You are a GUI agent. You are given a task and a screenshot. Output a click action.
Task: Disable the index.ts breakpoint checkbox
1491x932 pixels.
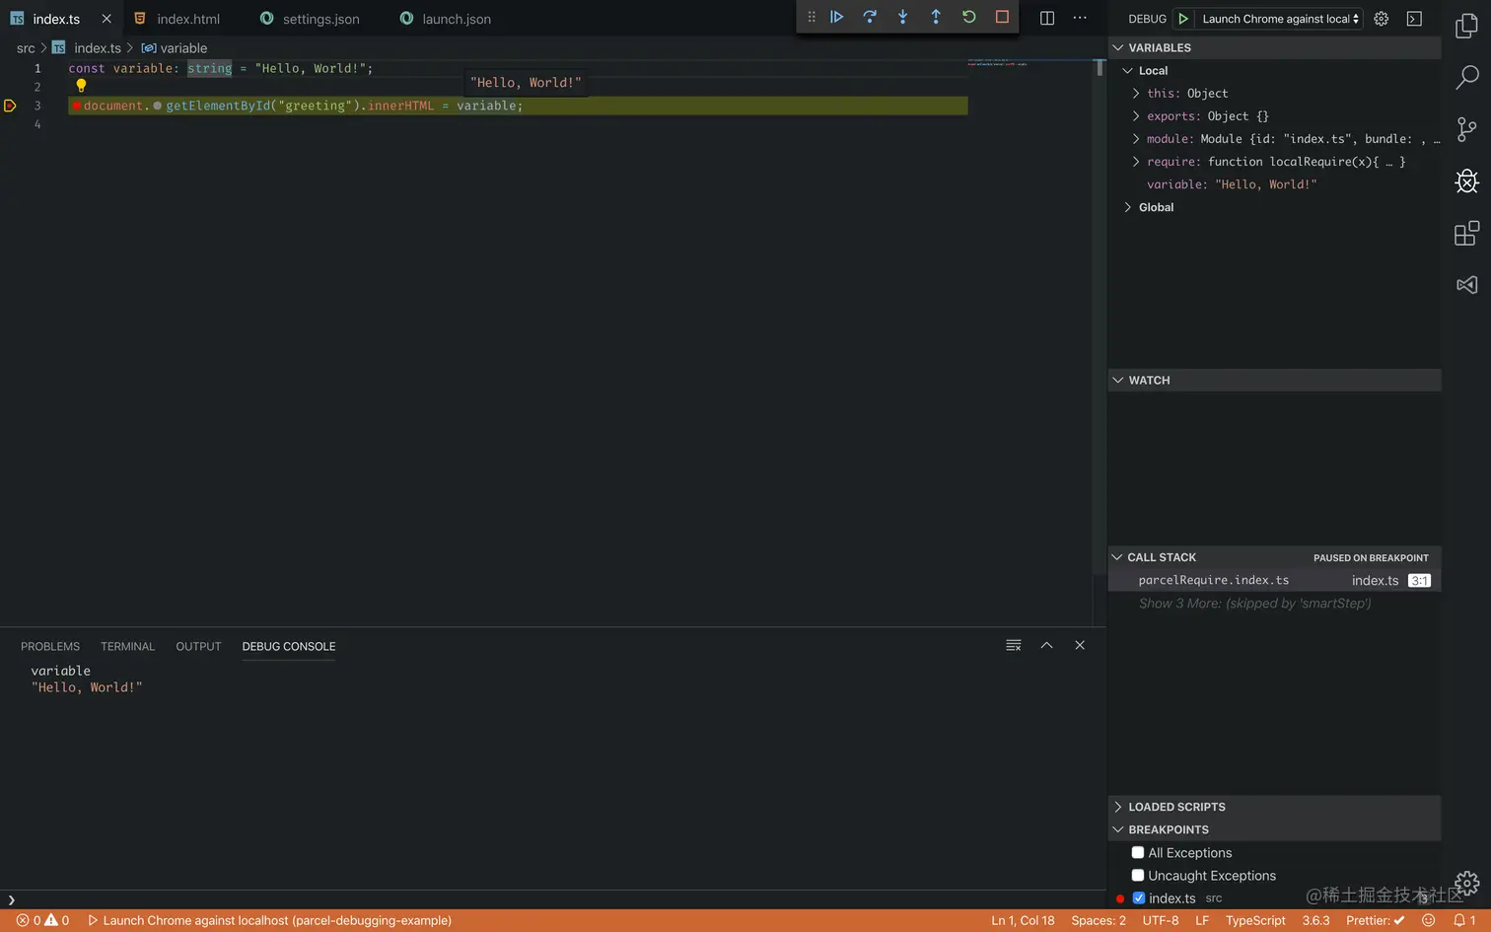tap(1139, 898)
